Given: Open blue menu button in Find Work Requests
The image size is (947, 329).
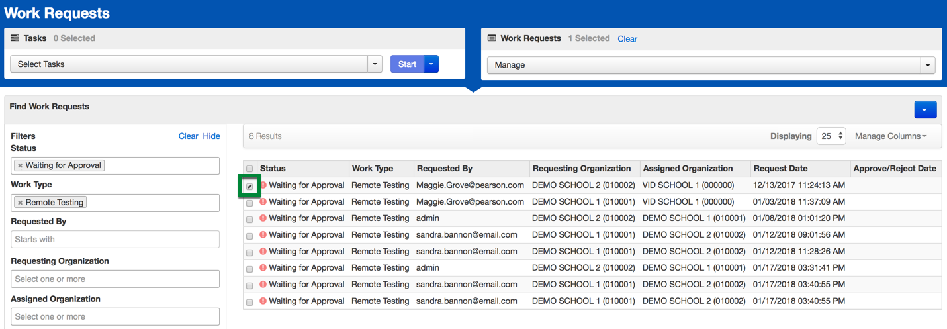Looking at the screenshot, I should (x=925, y=110).
